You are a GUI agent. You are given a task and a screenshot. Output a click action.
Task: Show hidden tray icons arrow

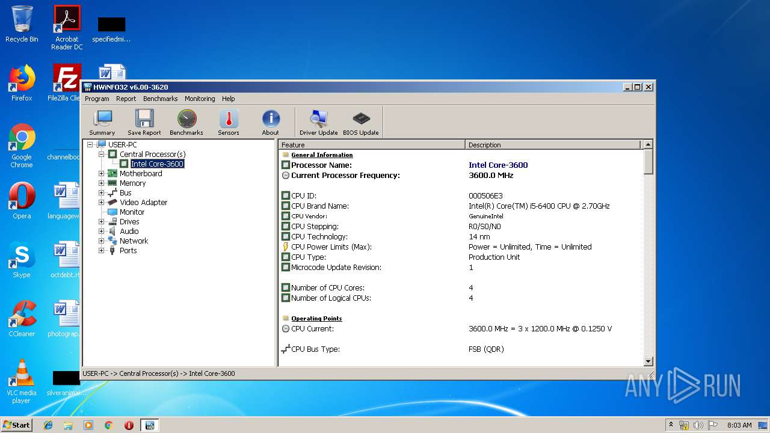click(x=671, y=425)
